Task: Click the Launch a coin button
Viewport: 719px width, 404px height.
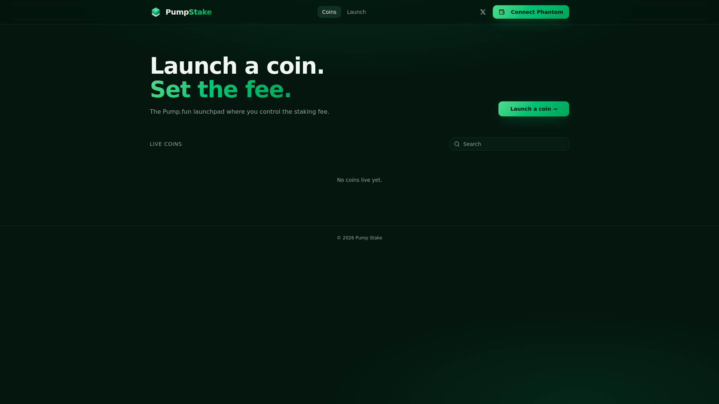Action: [x=534, y=109]
